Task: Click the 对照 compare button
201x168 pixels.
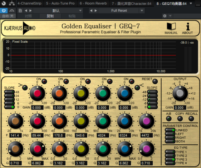Action: point(28,16)
